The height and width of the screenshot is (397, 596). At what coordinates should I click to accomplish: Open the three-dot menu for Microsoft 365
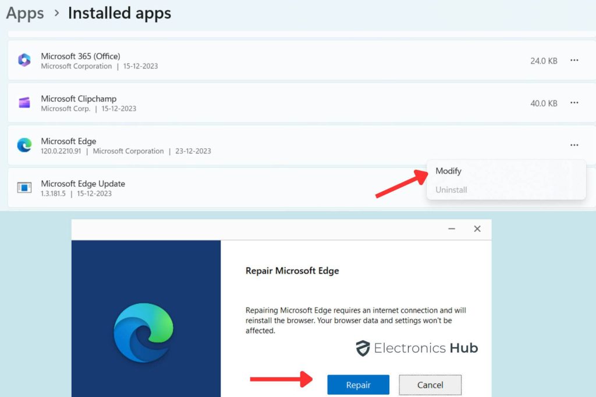coord(574,60)
